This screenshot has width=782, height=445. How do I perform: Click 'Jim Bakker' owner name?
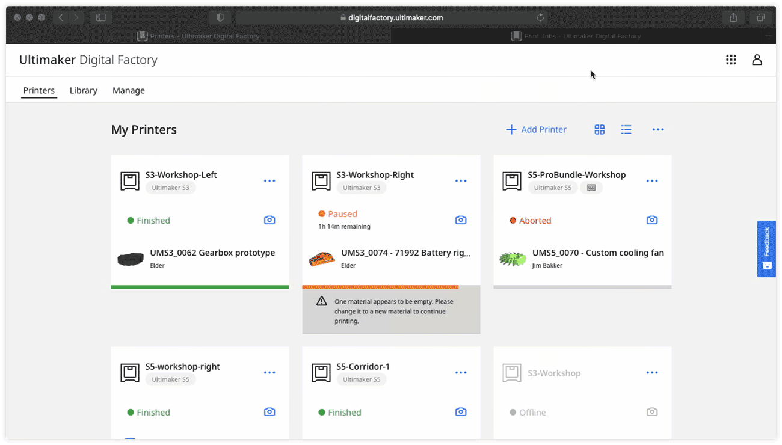tap(547, 265)
